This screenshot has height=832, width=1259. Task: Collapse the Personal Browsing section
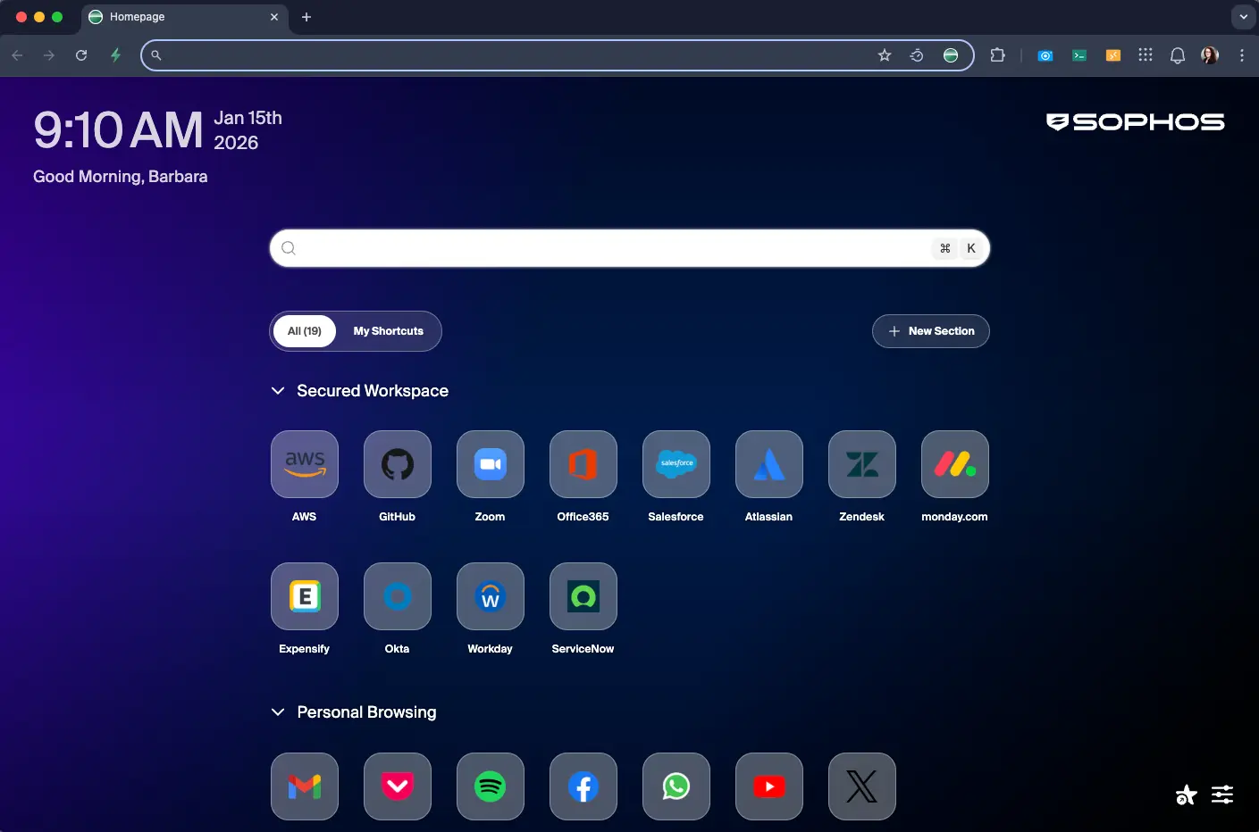pos(278,712)
